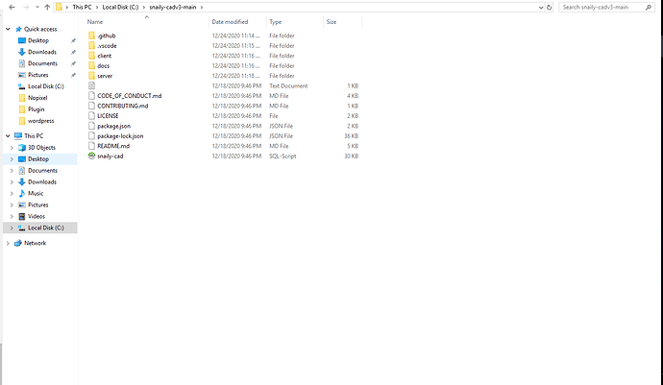Open Downloads under Quick access
This screenshot has height=385, width=663.
(x=42, y=52)
